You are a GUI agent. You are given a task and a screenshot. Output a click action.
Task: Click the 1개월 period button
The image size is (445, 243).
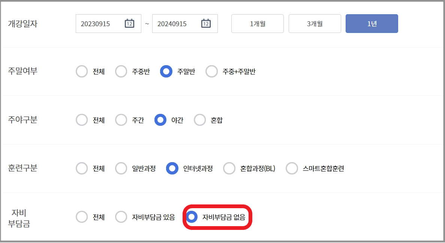pos(257,23)
